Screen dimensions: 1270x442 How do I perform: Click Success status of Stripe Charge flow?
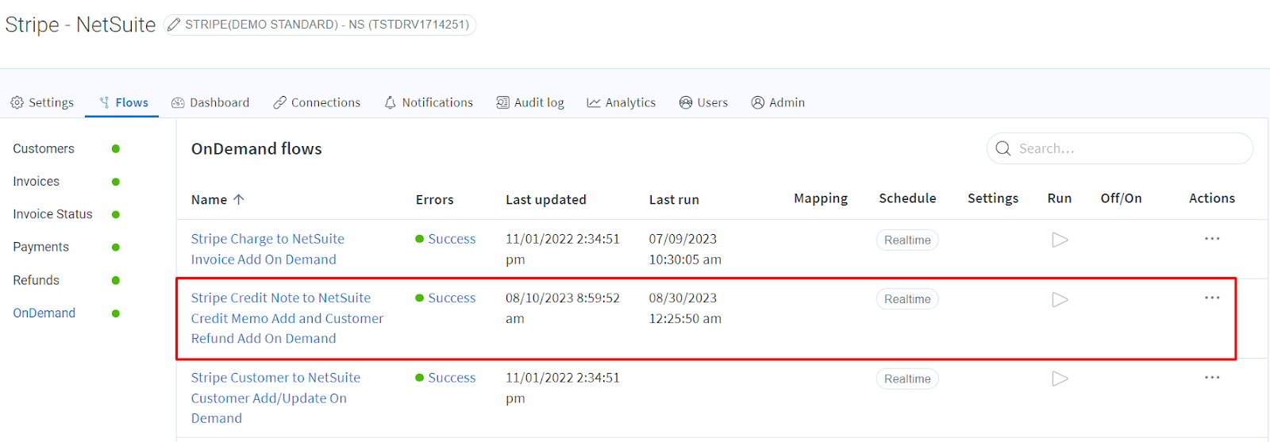(445, 239)
